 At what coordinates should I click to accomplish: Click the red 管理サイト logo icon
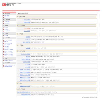4,5
